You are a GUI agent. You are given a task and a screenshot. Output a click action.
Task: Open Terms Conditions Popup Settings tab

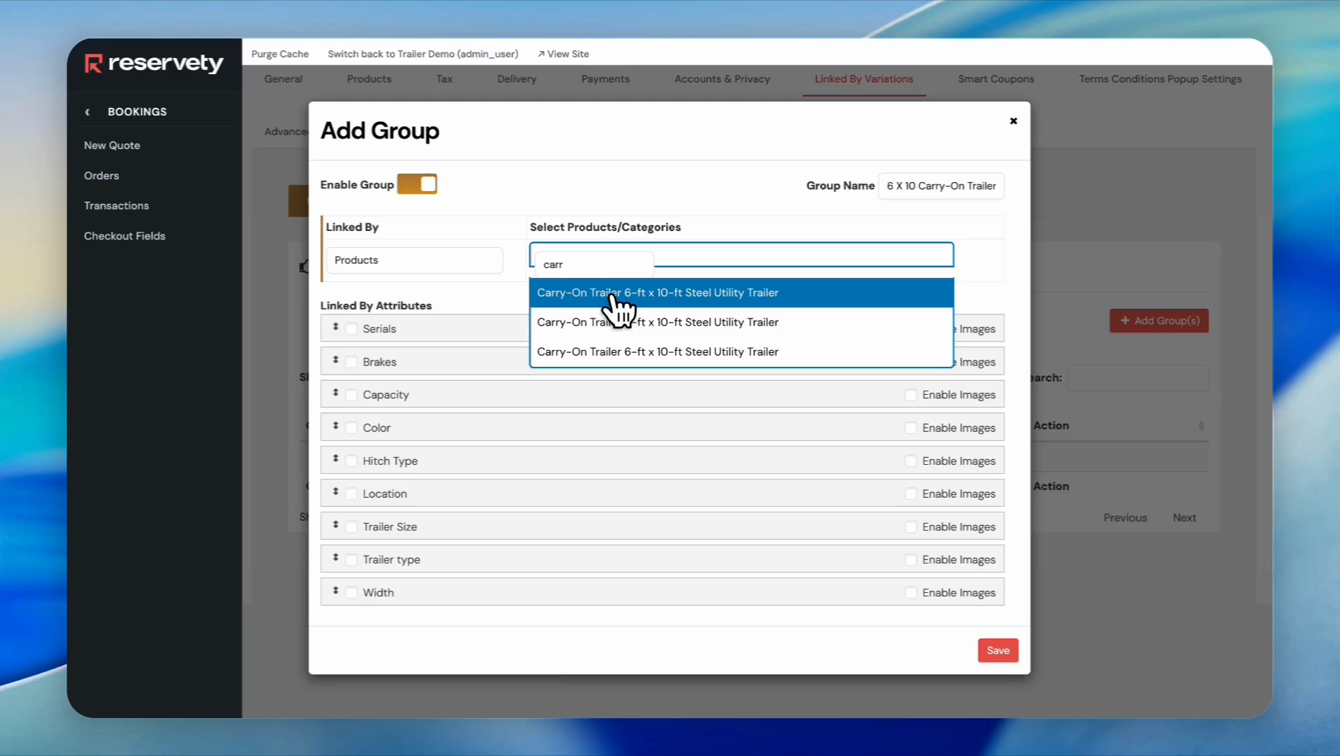click(1160, 79)
